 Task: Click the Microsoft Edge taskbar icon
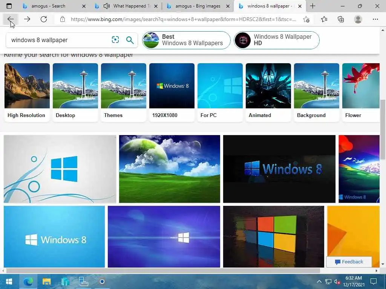28,281
